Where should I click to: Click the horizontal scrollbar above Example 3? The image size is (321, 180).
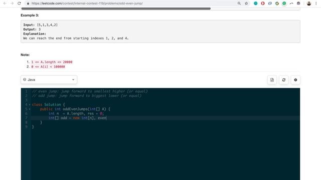(116, 8)
